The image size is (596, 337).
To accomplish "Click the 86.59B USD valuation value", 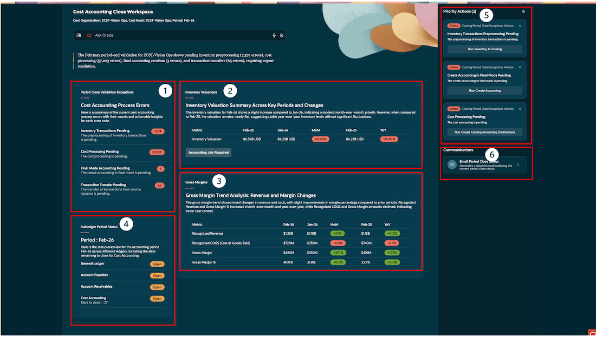I will tap(252, 139).
